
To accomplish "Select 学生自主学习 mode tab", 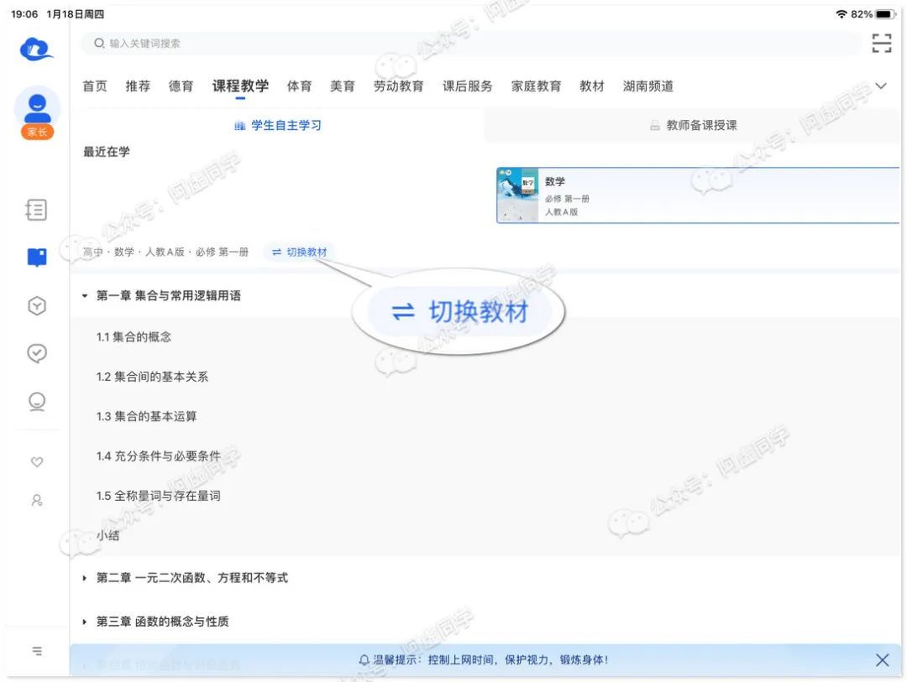I will tap(278, 126).
